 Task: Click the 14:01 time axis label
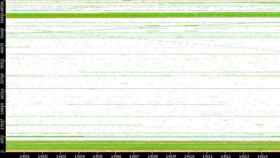pyautogui.click(x=24, y=156)
